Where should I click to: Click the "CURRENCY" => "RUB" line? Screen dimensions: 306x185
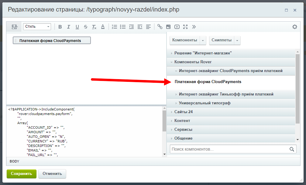(x=47, y=141)
